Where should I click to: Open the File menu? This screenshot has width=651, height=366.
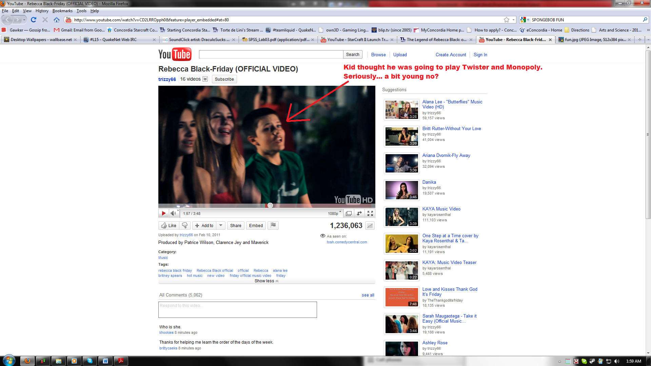(x=5, y=11)
